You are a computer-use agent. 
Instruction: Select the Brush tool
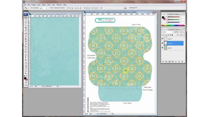pos(26,36)
